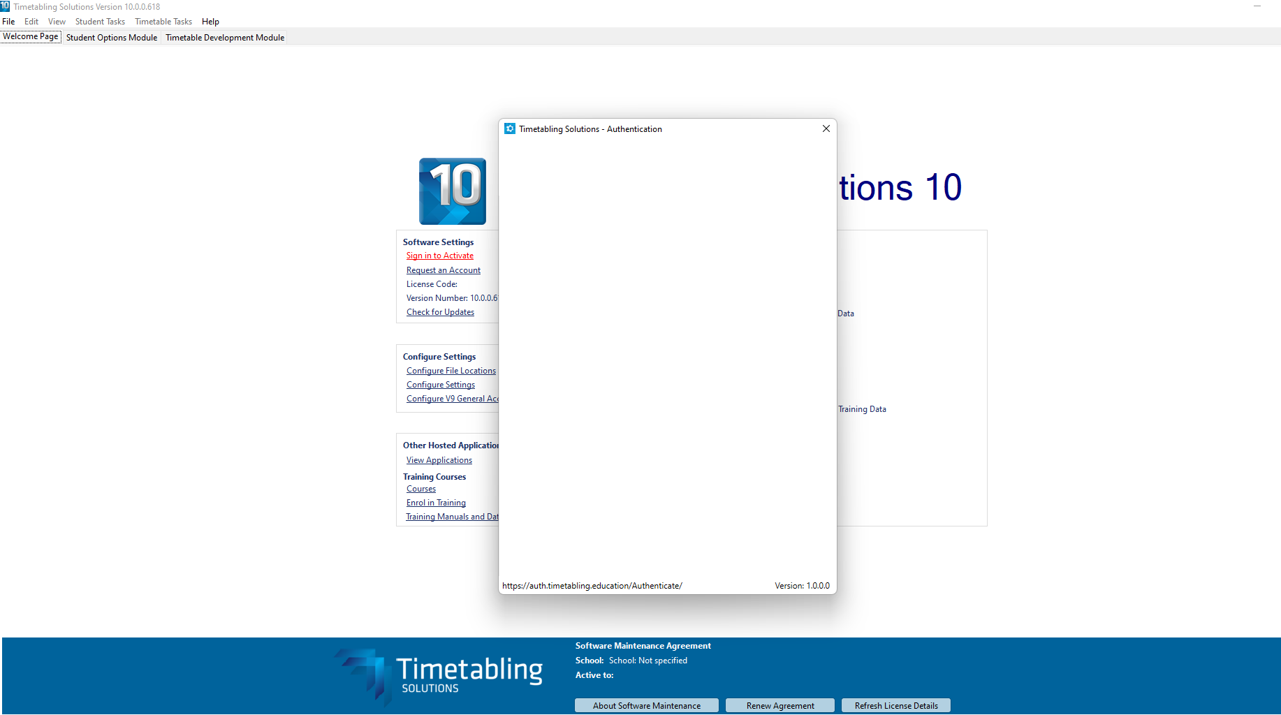The width and height of the screenshot is (1281, 715).
Task: Click School: Not specified text
Action: coord(648,661)
